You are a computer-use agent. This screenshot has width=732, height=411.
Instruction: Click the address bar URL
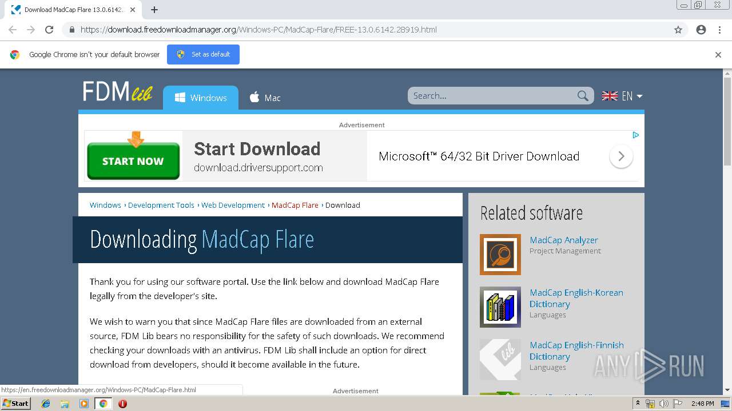[x=258, y=30]
